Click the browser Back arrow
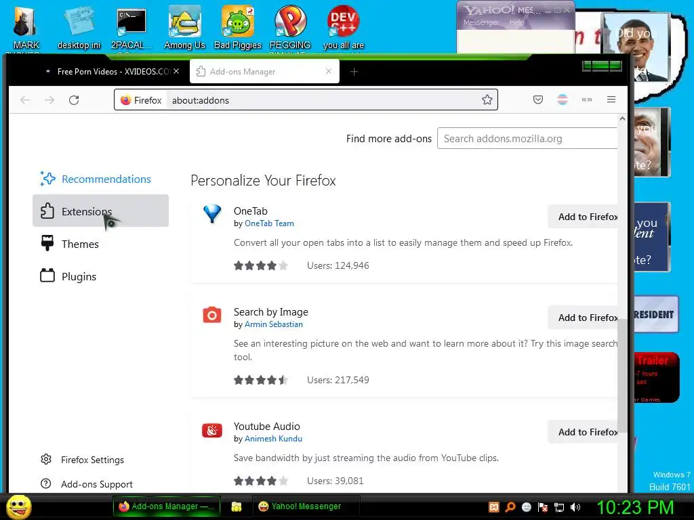 pyautogui.click(x=25, y=100)
